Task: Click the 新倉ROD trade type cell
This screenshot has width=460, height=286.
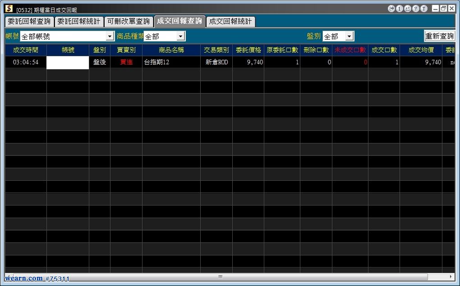Action: click(x=216, y=63)
